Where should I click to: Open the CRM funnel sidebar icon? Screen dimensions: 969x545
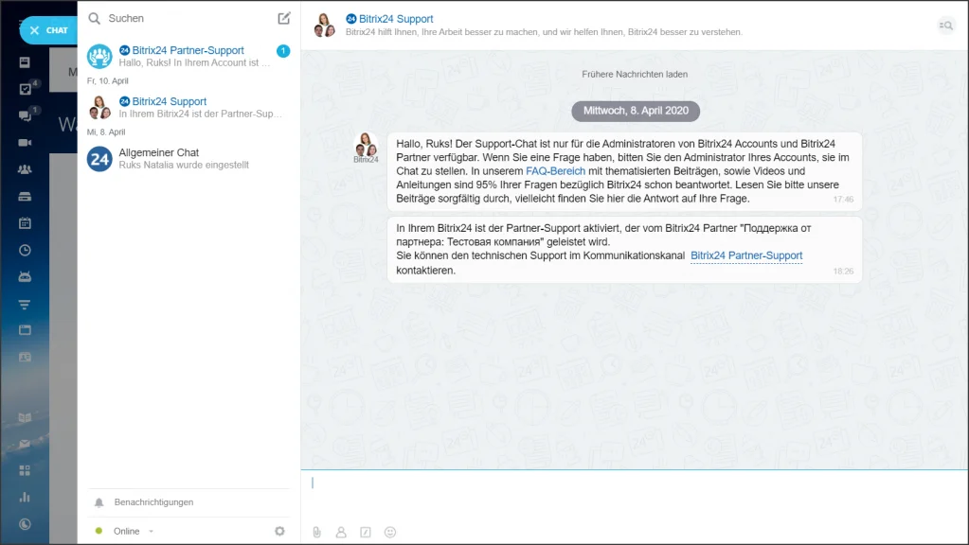pyautogui.click(x=25, y=304)
